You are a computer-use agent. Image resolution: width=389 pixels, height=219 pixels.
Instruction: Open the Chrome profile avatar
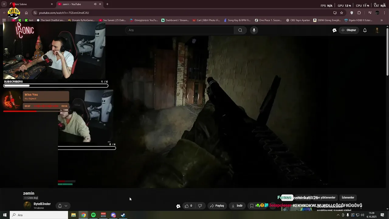click(x=377, y=13)
